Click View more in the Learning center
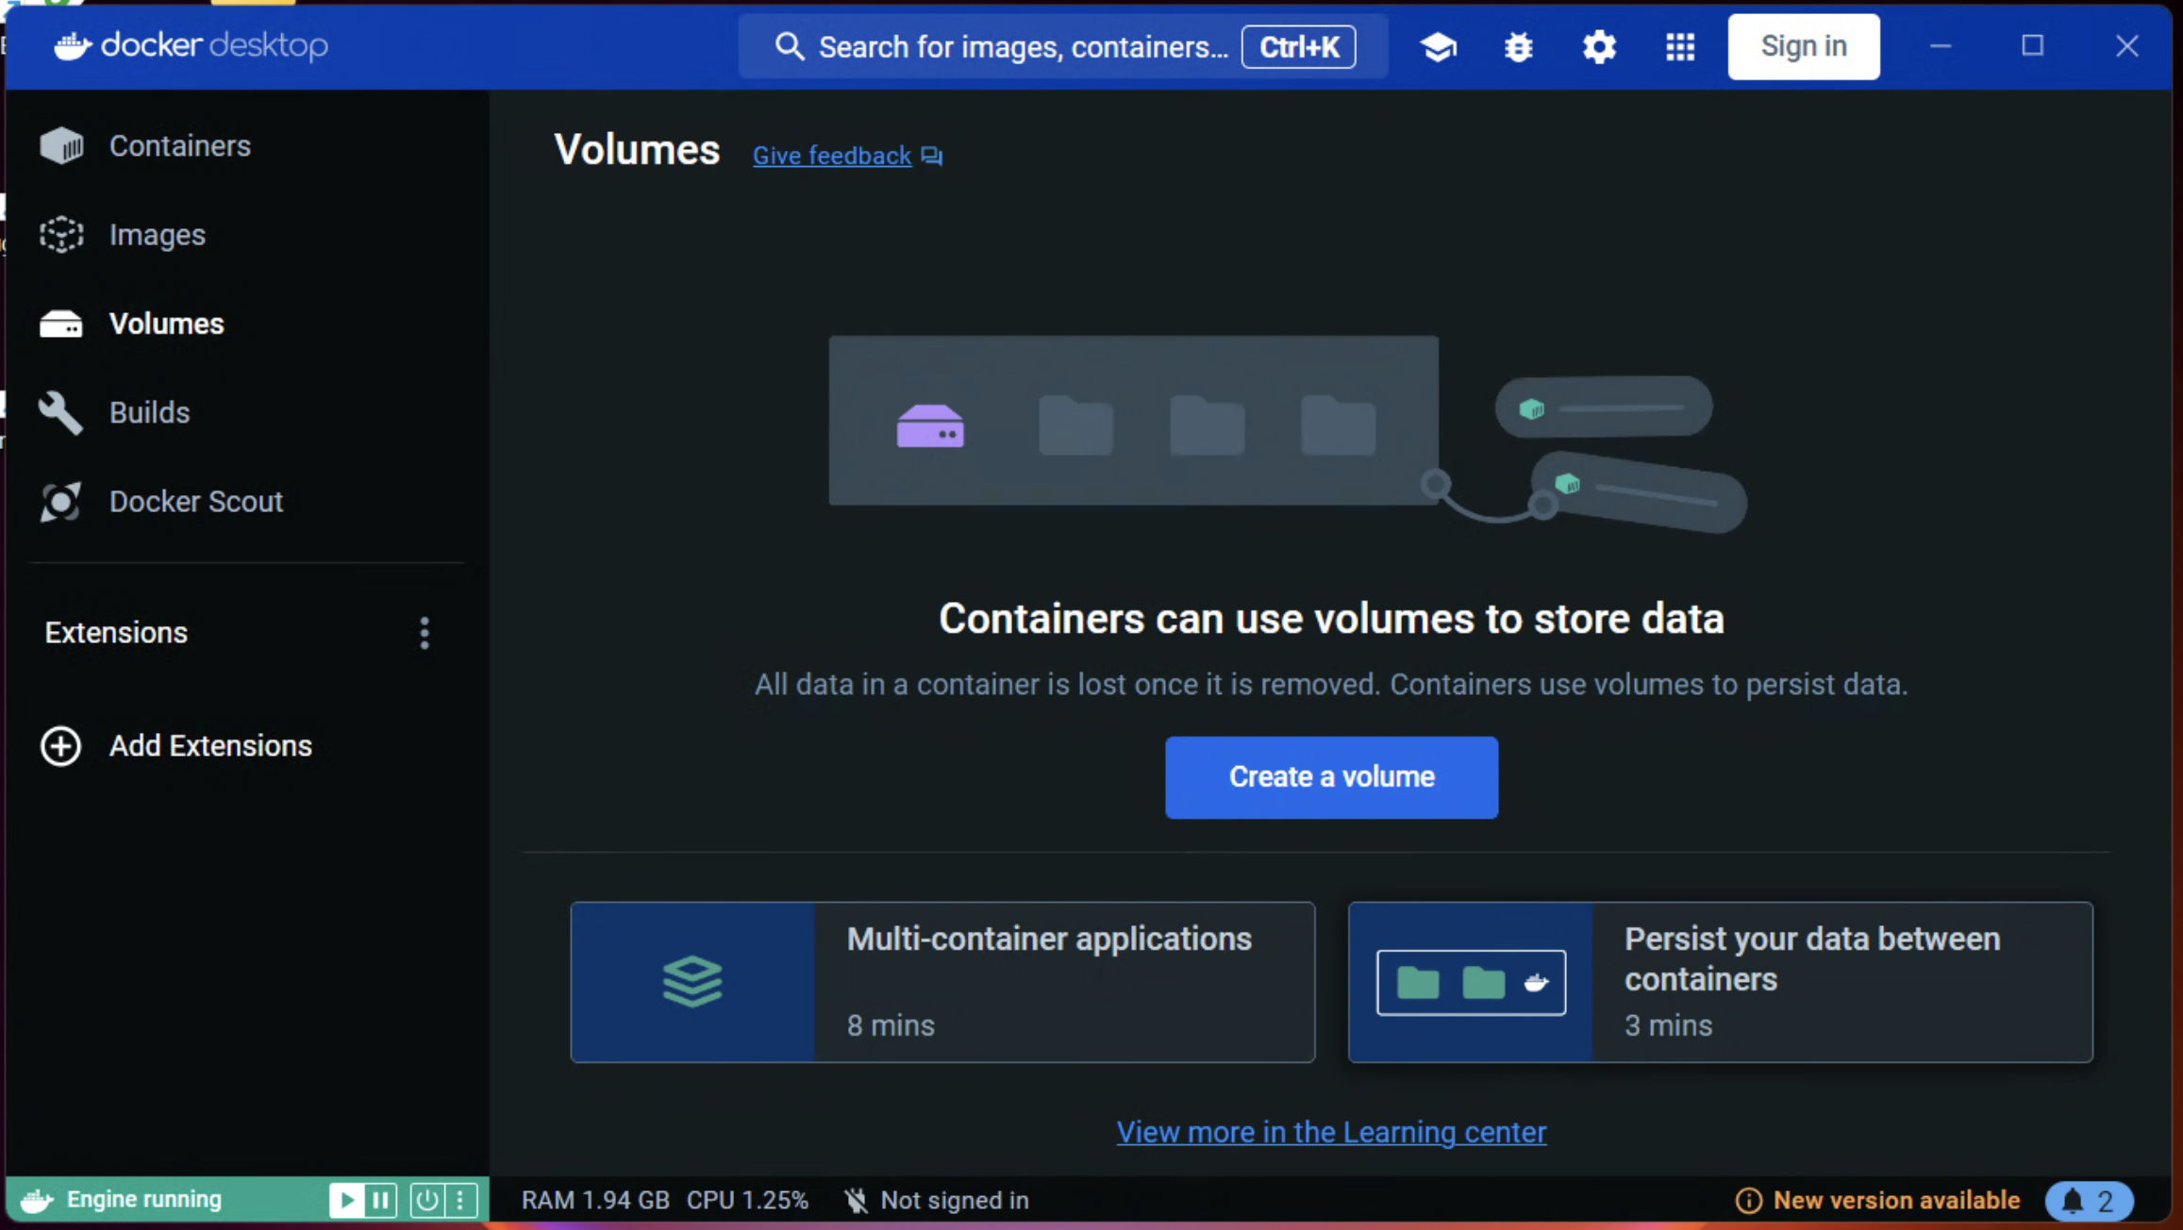Screen dimensions: 2183x1230 [x=1331, y=1132]
